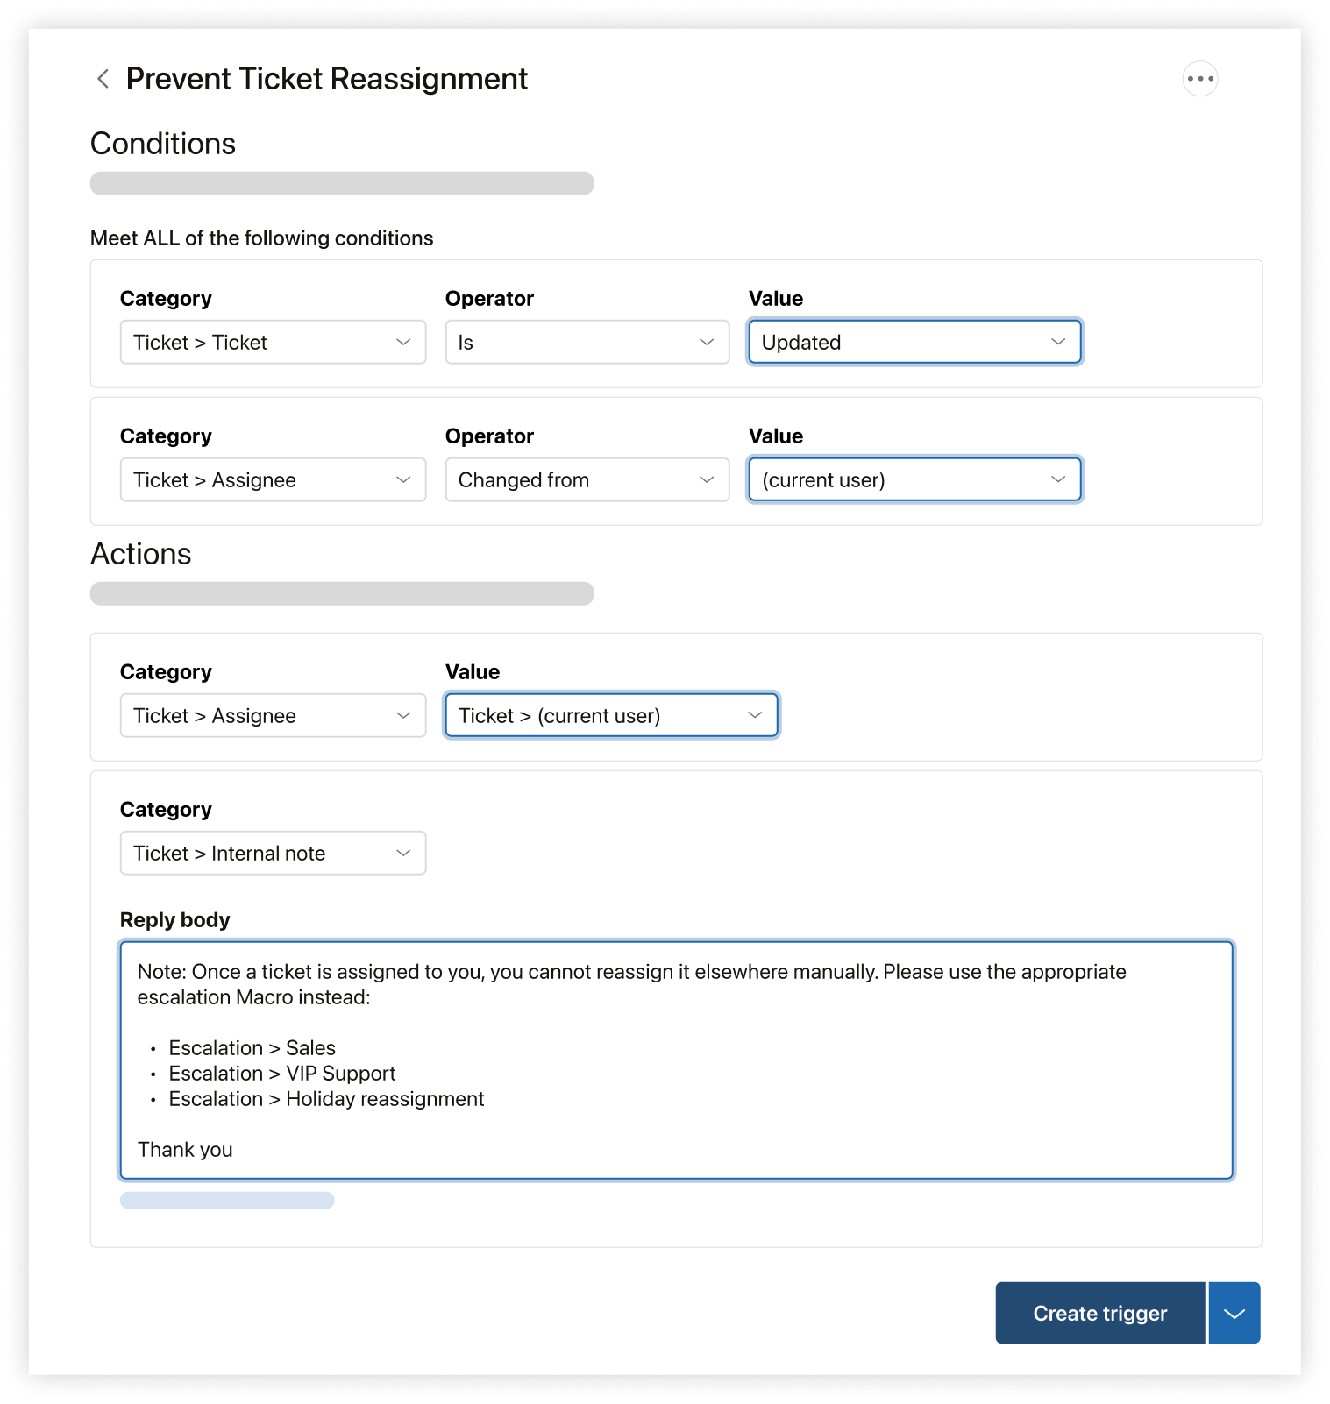The width and height of the screenshot is (1330, 1404).
Task: Open the three-dot more options menu
Action: coord(1199,79)
